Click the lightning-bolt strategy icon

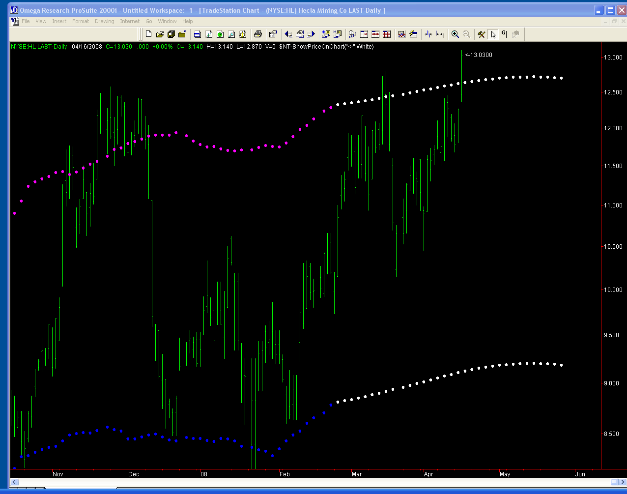(x=413, y=34)
